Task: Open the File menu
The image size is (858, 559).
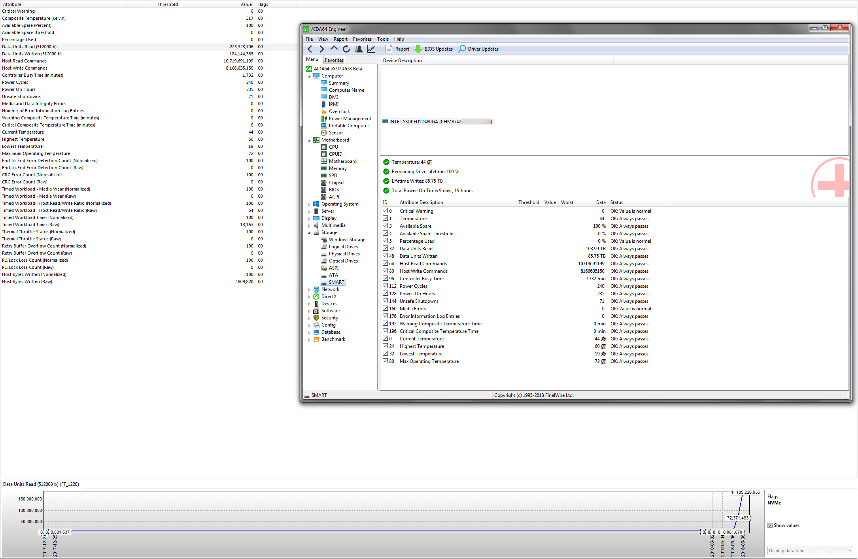Action: click(309, 39)
